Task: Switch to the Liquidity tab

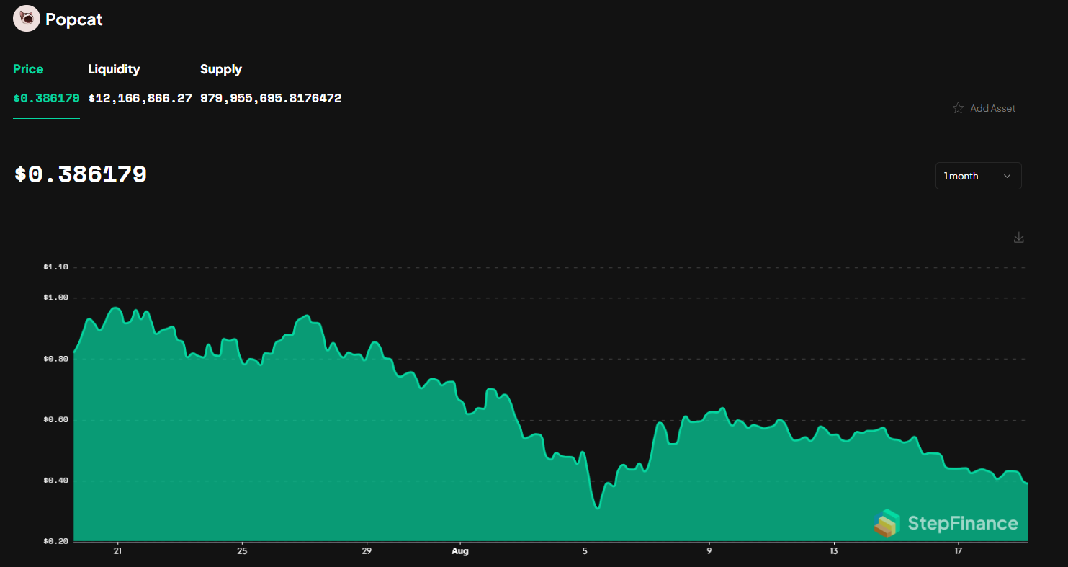Action: pos(114,69)
